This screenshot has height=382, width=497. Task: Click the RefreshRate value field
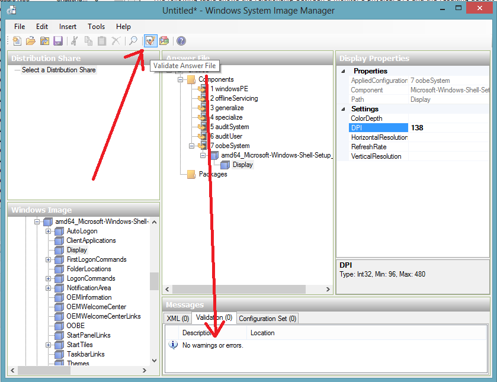click(448, 147)
